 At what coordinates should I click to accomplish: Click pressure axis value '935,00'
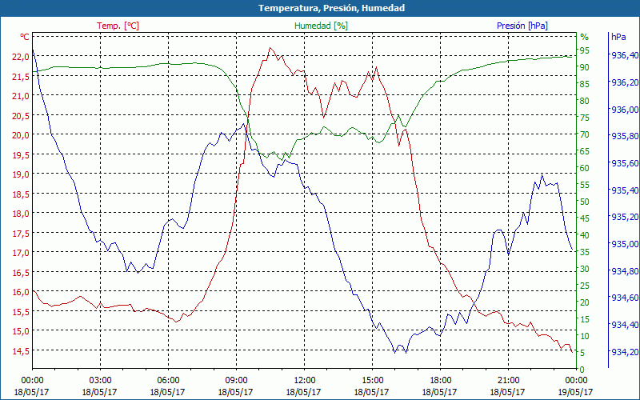tap(624, 244)
